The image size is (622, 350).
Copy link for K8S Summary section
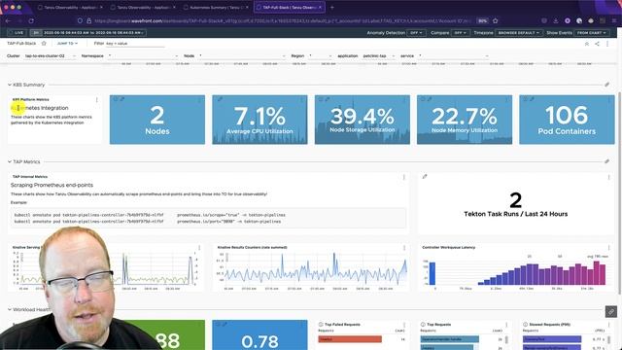click(606, 85)
